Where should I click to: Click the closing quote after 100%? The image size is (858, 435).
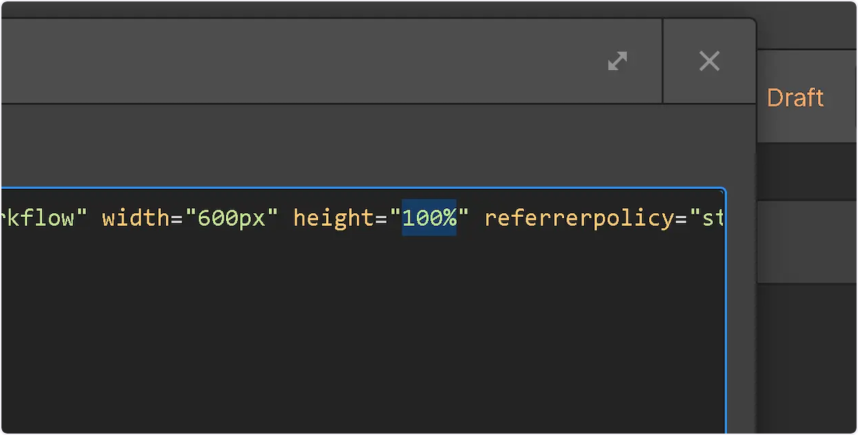(465, 218)
